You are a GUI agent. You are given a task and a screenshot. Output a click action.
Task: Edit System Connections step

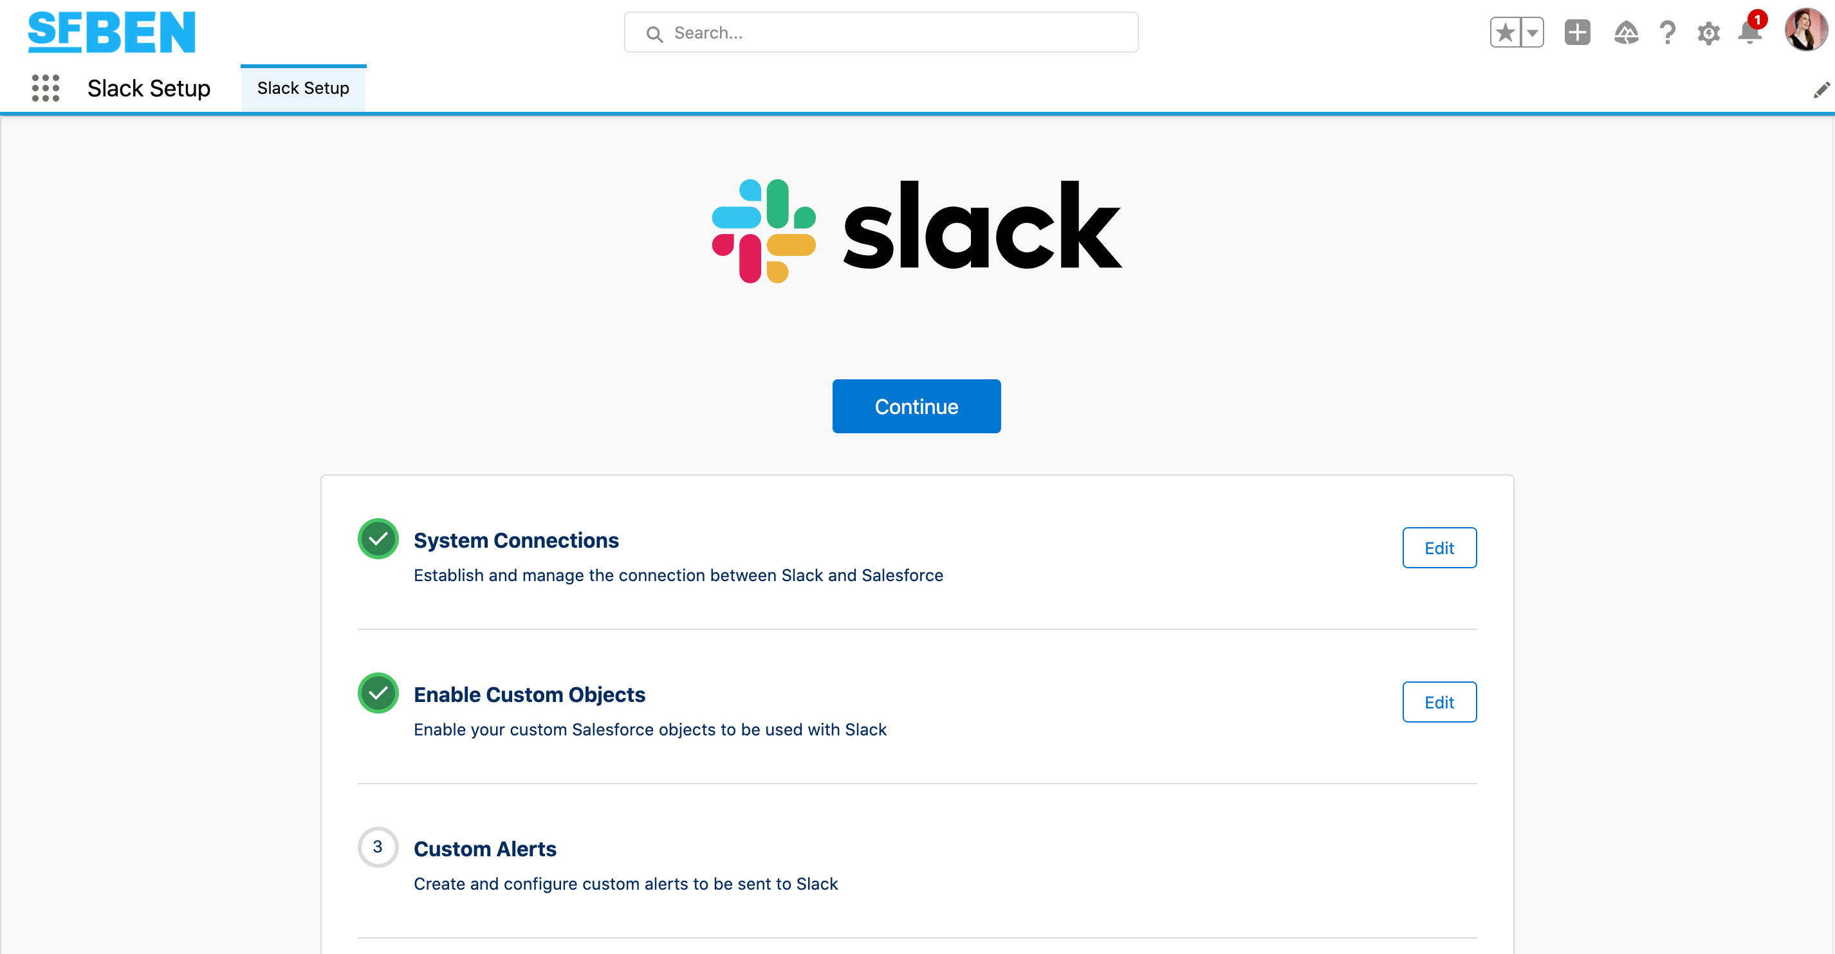(1439, 548)
